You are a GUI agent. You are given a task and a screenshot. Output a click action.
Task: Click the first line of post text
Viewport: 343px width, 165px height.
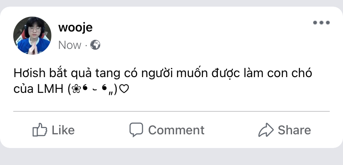[x=162, y=73]
